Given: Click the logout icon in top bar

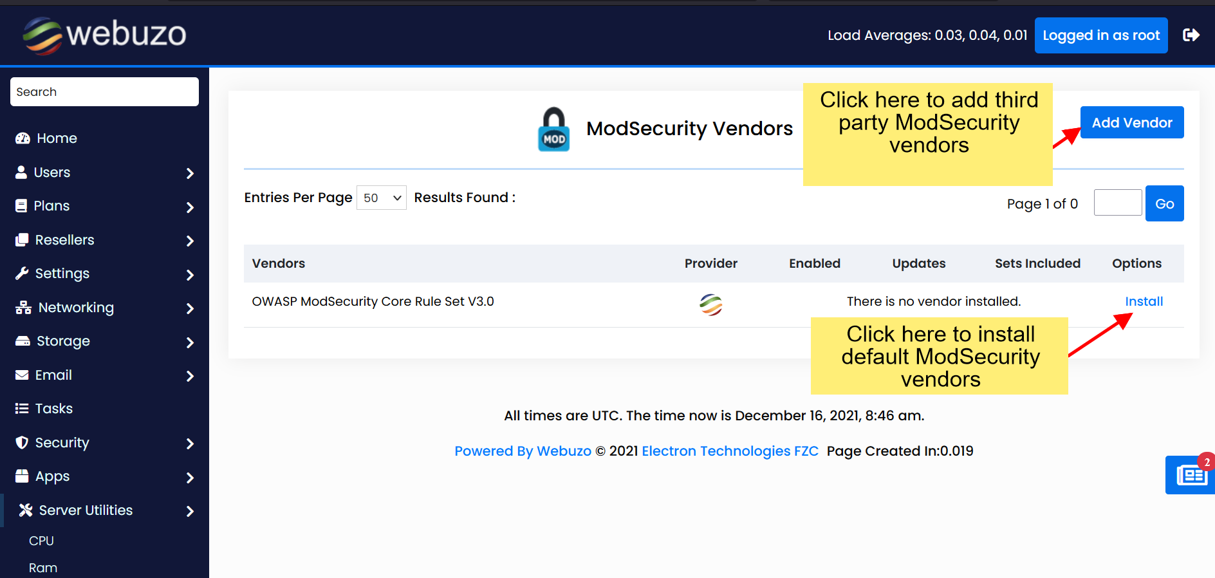Looking at the screenshot, I should pyautogui.click(x=1191, y=35).
